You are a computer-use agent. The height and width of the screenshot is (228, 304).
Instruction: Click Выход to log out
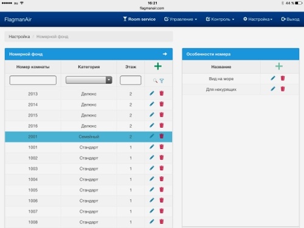point(290,19)
